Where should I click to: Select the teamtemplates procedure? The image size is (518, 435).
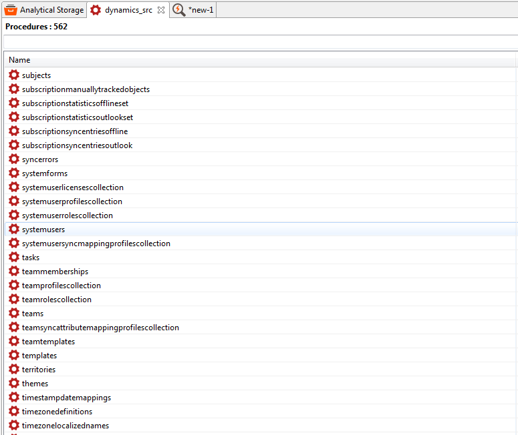48,342
